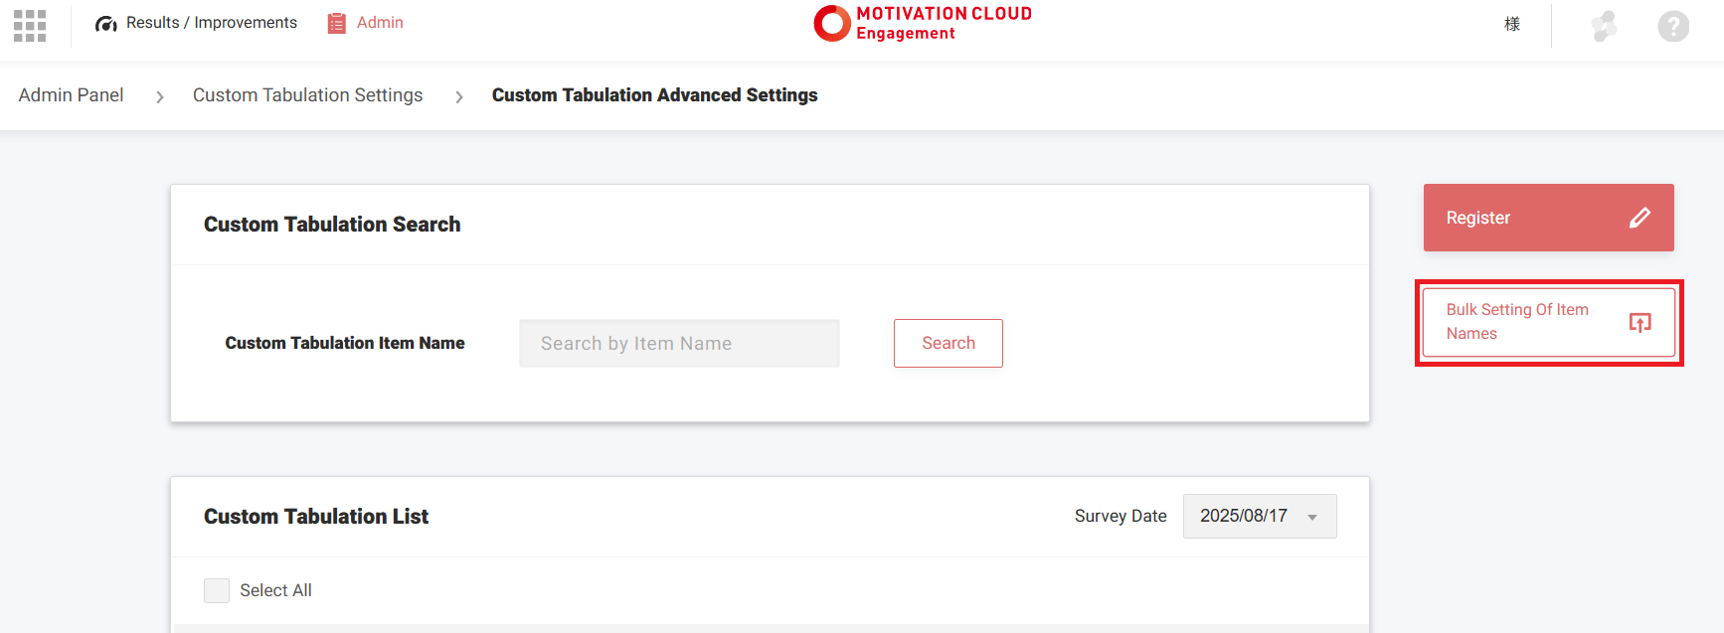This screenshot has height=633, width=1724.
Task: Click the Register button label
Action: click(1477, 218)
